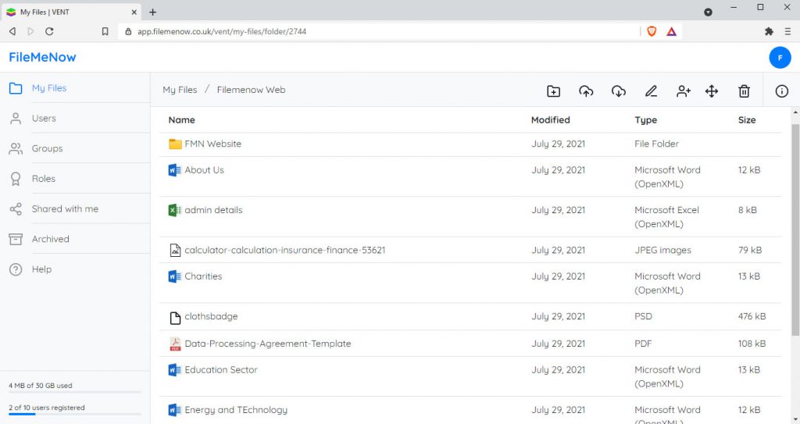Select Data-Processing-Agreement-Template file
The width and height of the screenshot is (800, 424).
point(268,344)
